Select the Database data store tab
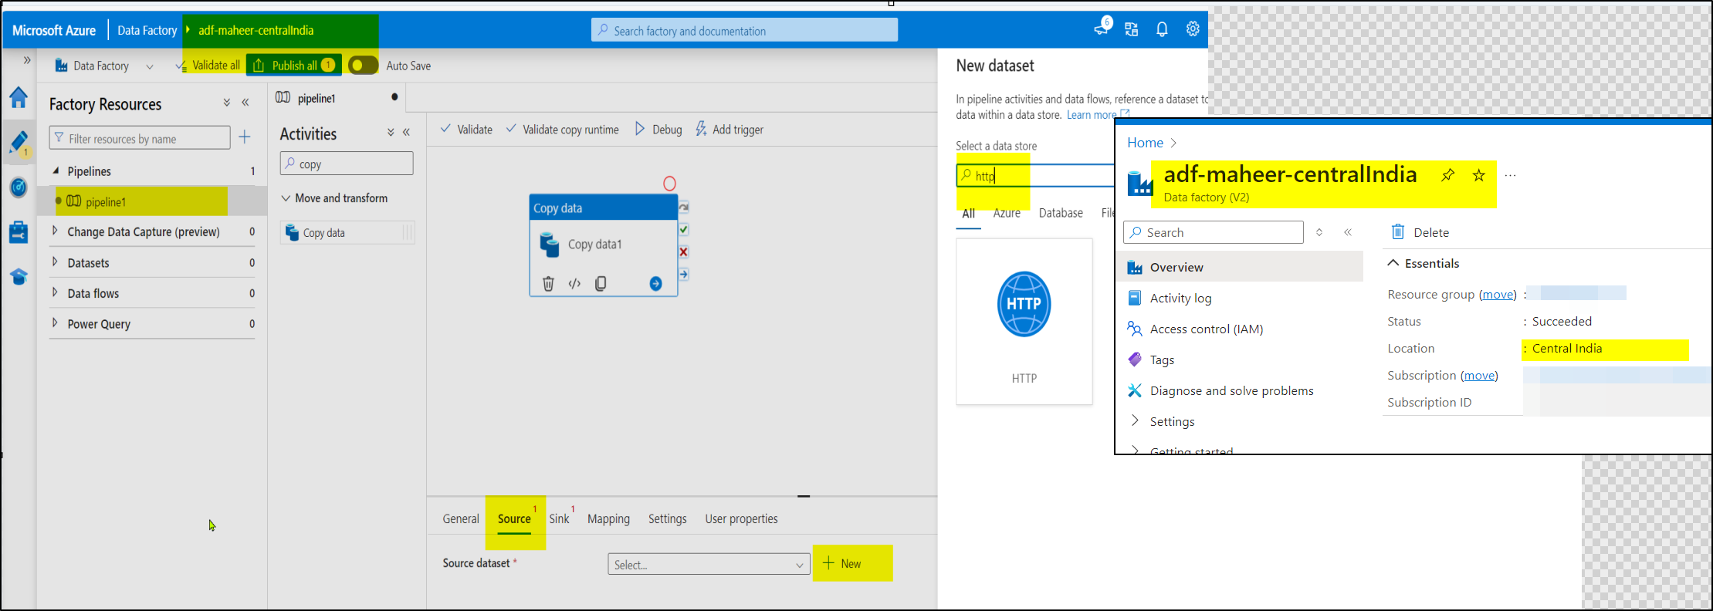 pos(1061,213)
